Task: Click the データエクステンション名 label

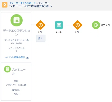Action: pos(16,40)
